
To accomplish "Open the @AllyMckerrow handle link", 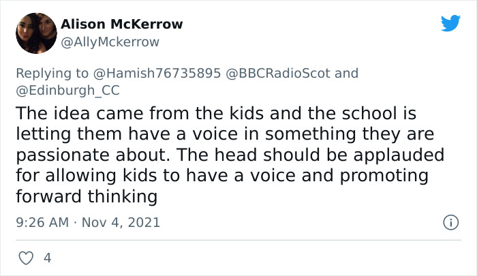I will [x=110, y=42].
